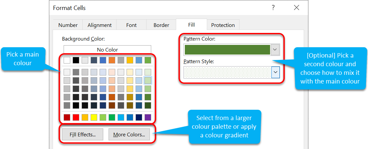The image size is (368, 149).
Task: Pick the dark green swatch matching Pattern Color
Action: [148, 97]
